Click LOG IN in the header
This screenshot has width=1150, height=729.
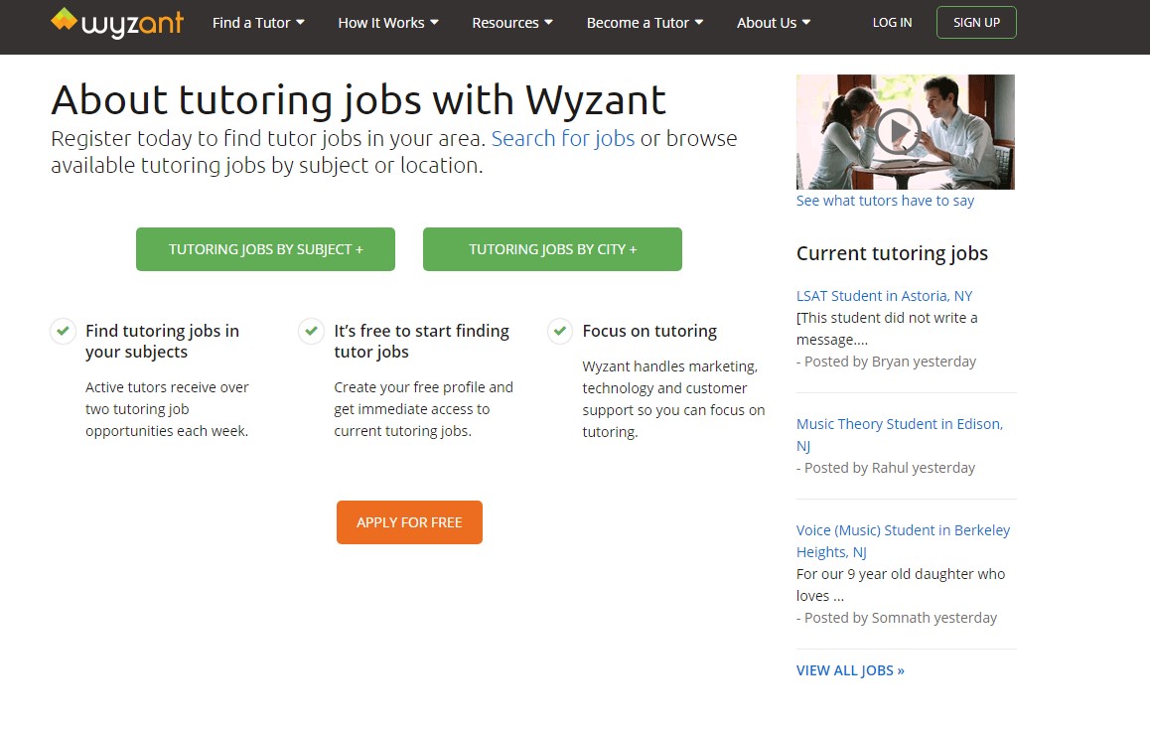coord(892,23)
